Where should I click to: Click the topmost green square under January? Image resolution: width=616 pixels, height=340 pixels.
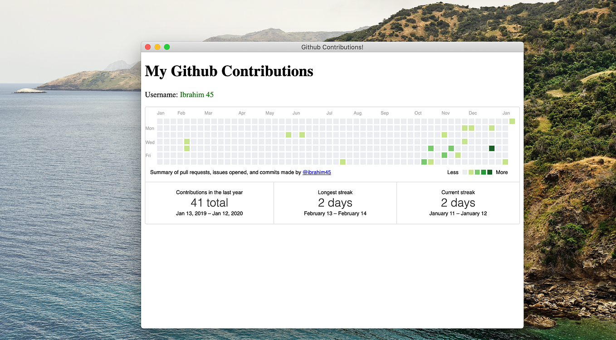[x=512, y=121]
